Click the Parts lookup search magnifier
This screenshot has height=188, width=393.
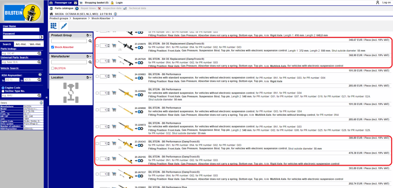(39, 53)
